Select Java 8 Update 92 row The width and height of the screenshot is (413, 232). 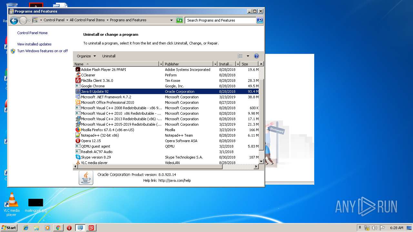point(166,92)
